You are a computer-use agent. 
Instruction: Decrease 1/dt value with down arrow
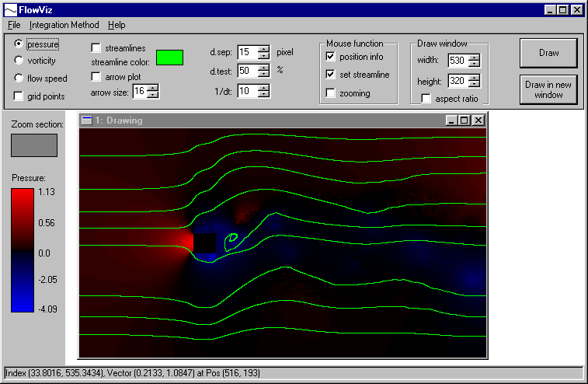263,95
